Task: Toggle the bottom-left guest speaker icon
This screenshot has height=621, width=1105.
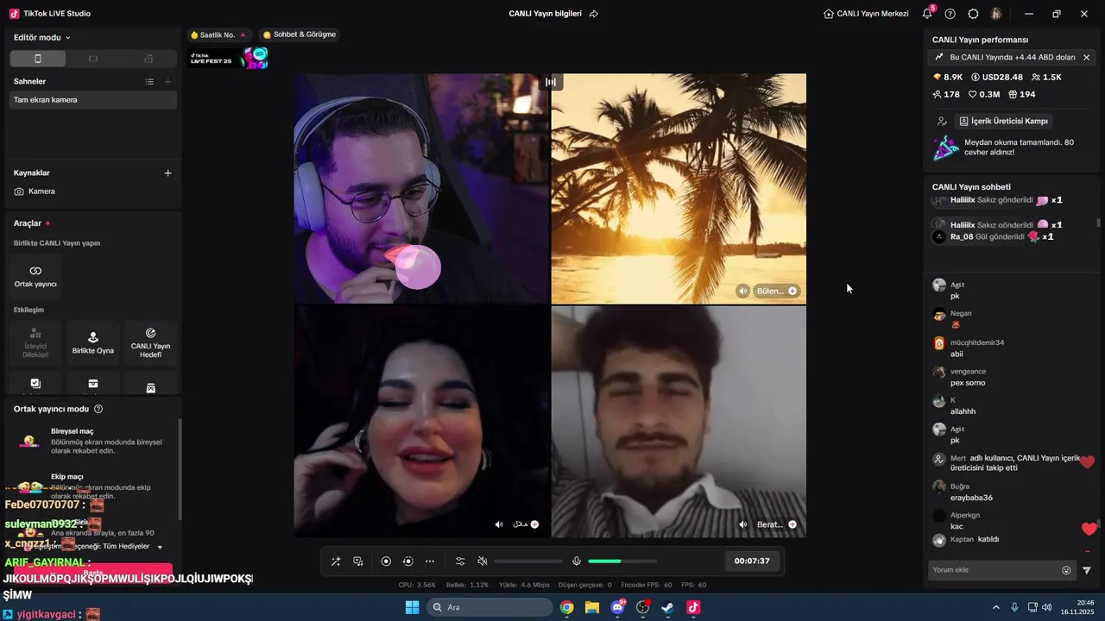Action: [499, 524]
